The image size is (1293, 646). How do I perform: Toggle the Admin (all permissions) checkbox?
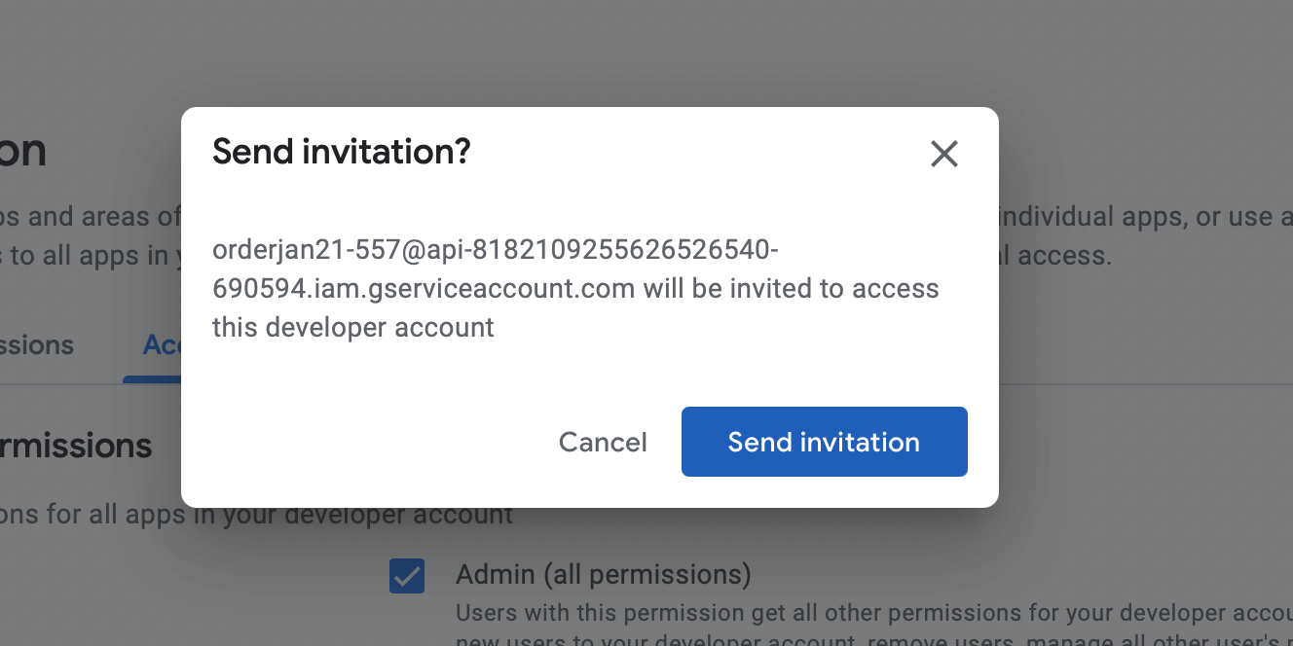[406, 576]
